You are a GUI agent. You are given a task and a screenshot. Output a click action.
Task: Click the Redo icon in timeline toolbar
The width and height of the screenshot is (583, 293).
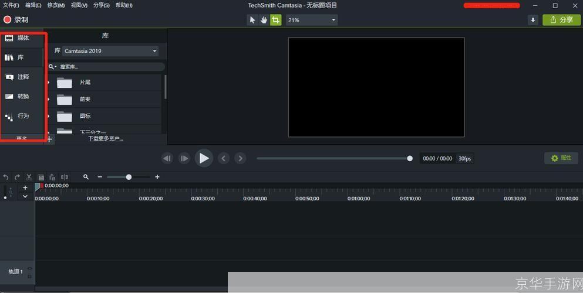(x=17, y=178)
